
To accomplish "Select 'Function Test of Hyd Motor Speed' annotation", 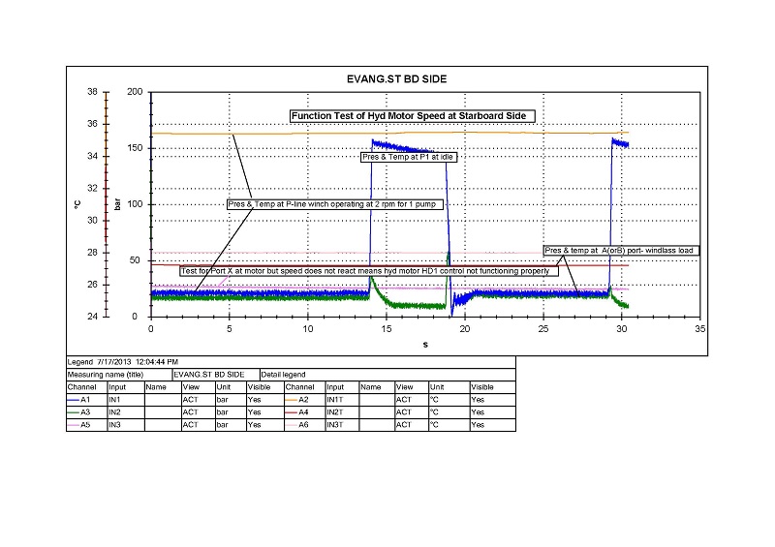I will 413,115.
